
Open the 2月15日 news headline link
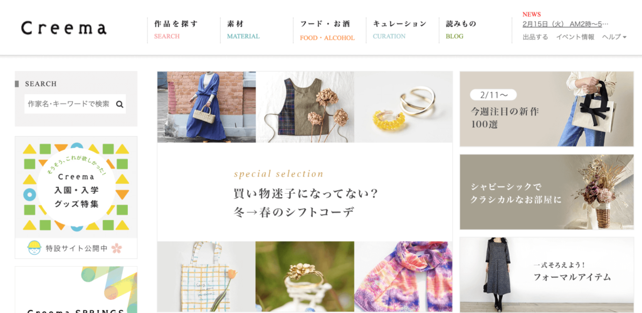tap(566, 24)
